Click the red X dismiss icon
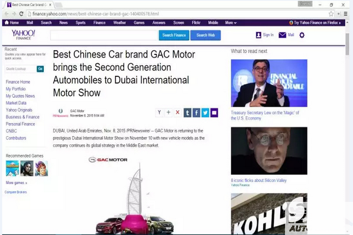This screenshot has width=353, height=235. coord(177,112)
